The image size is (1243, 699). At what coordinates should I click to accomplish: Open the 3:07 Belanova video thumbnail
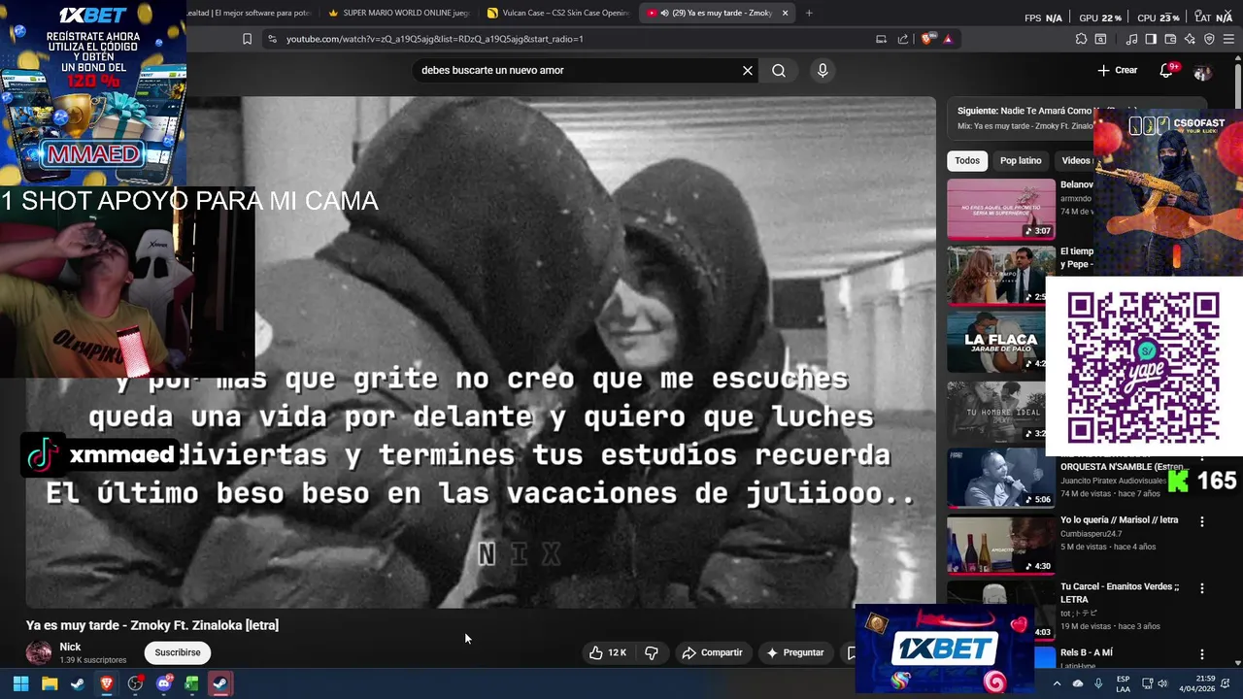tap(1001, 209)
